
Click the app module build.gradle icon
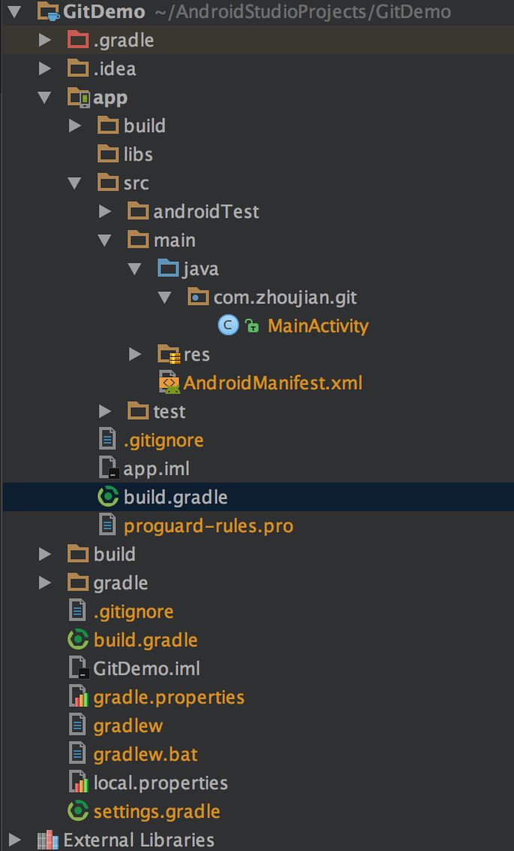[109, 497]
